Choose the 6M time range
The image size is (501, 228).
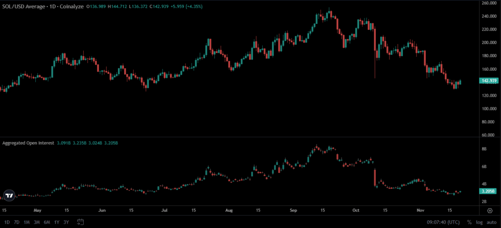pyautogui.click(x=47, y=222)
